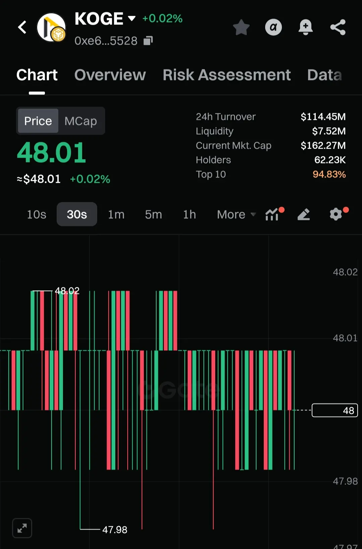Select the 30s chart interval
The image size is (362, 549).
(x=77, y=214)
